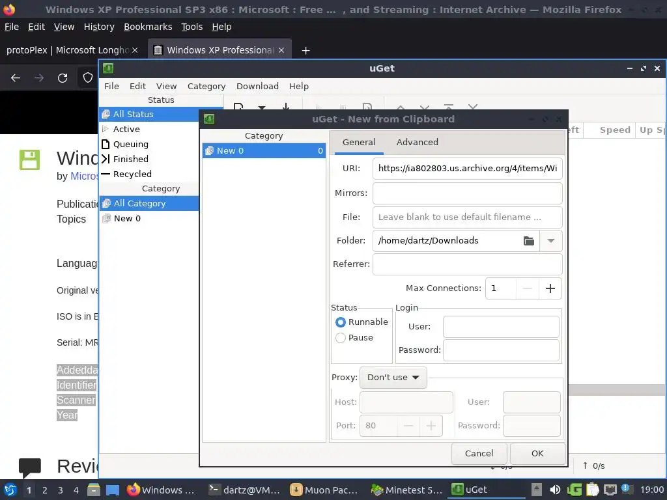Click the Login Password field
The image size is (667, 500).
(x=501, y=350)
